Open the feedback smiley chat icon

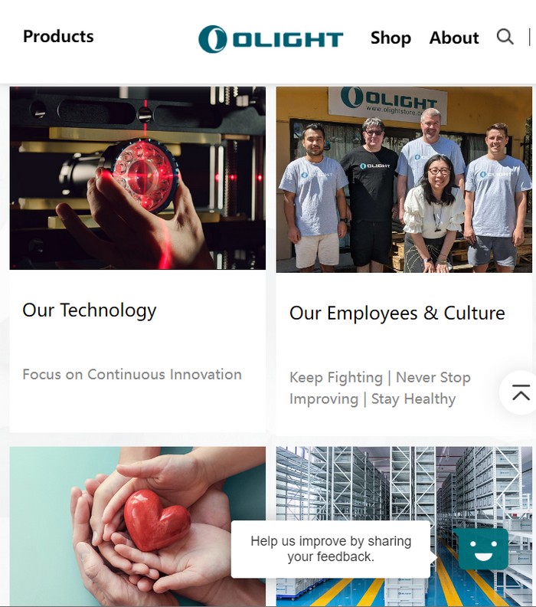coord(483,548)
